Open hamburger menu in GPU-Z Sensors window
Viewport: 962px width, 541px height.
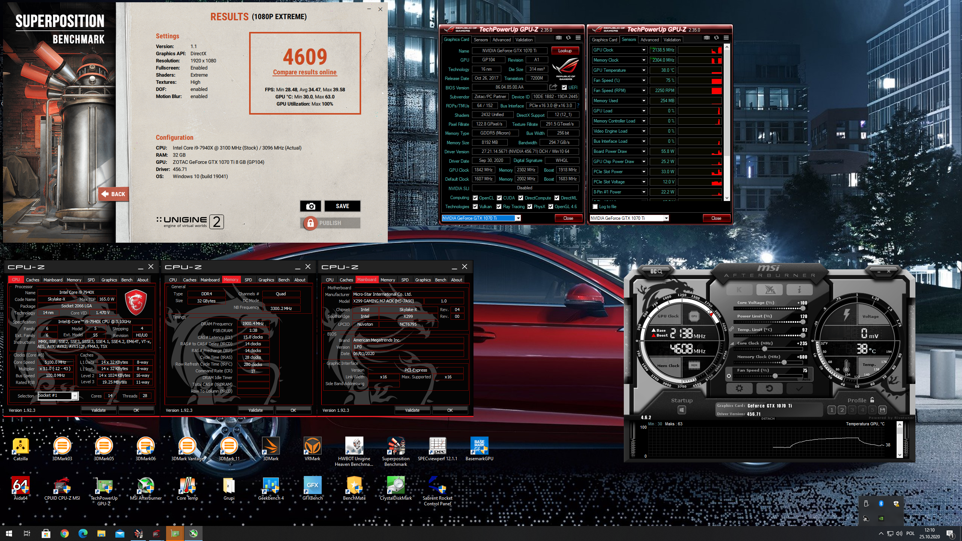click(x=726, y=38)
